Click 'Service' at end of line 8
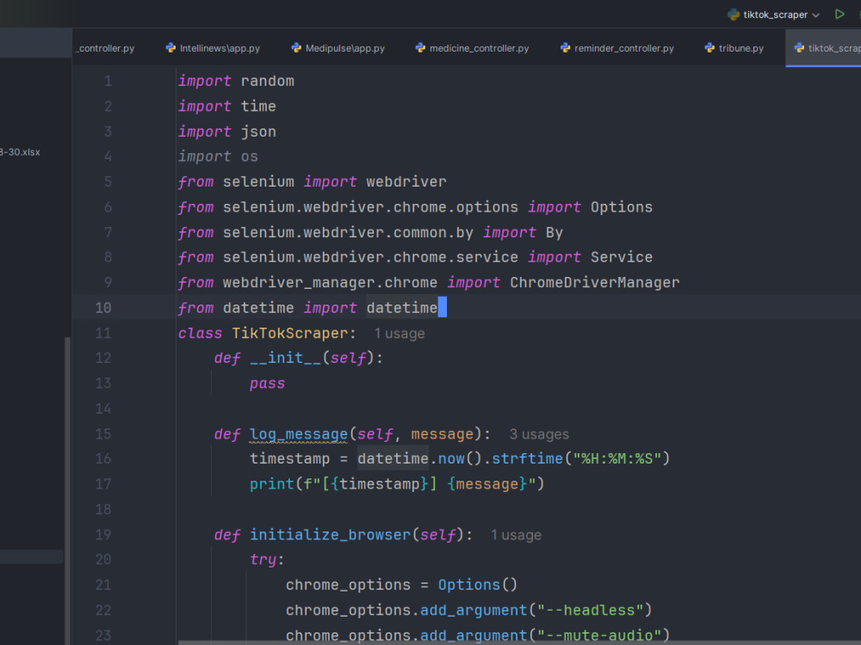This screenshot has height=645, width=861. tap(622, 257)
